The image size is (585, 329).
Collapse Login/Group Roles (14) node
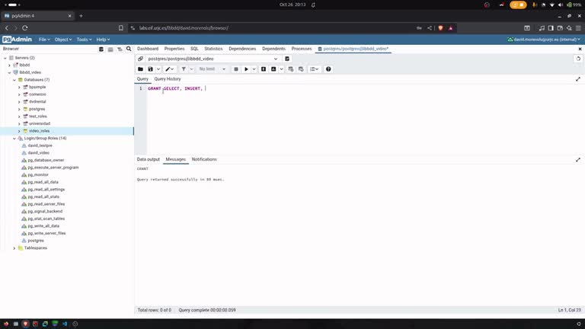(x=14, y=139)
